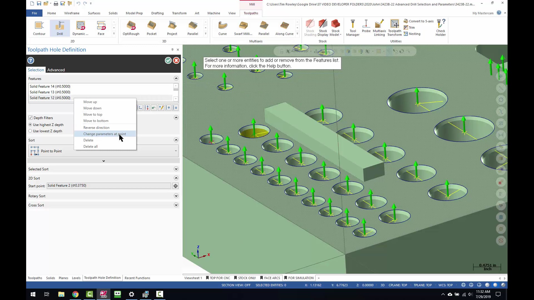Select the Multiaxis Curve toolpath
This screenshot has width=534, height=300.
coord(222,28)
